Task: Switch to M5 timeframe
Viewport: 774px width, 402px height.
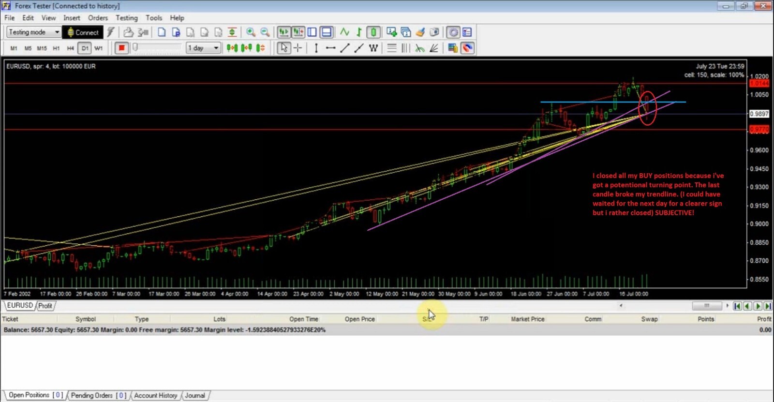Action: point(28,48)
